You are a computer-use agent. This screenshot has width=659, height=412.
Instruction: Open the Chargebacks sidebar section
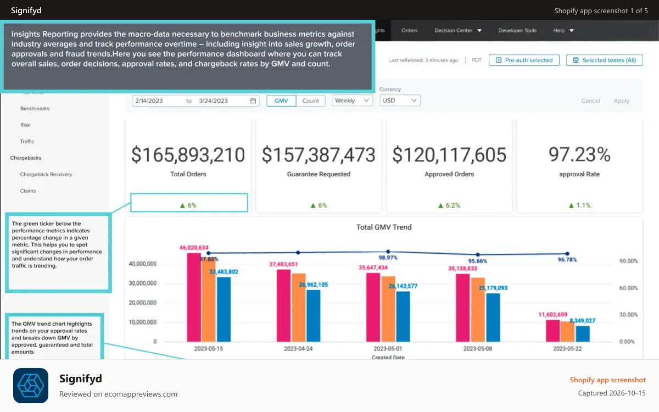(26, 158)
